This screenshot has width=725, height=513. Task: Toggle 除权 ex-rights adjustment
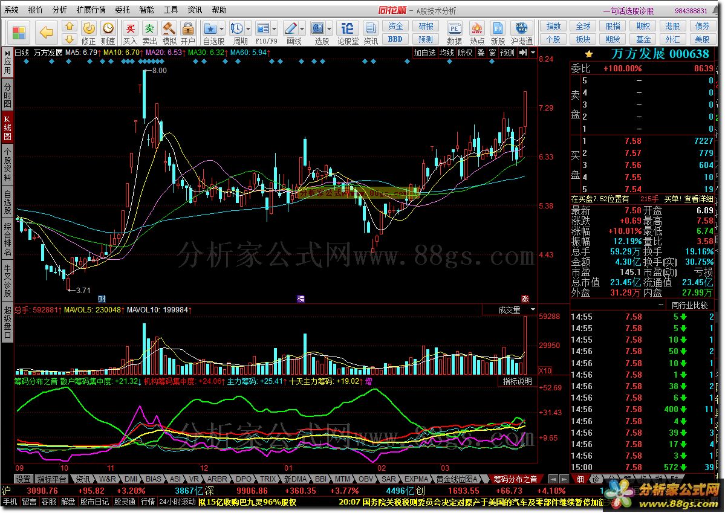coord(465,53)
